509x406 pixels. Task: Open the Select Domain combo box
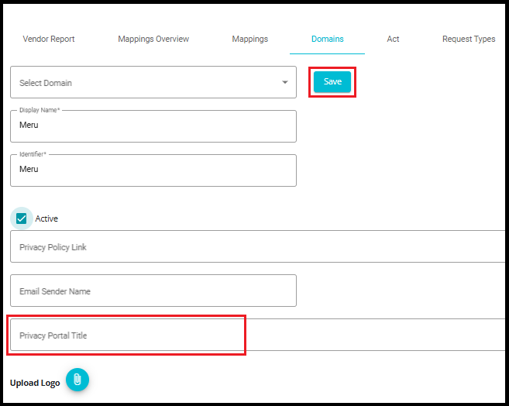153,82
